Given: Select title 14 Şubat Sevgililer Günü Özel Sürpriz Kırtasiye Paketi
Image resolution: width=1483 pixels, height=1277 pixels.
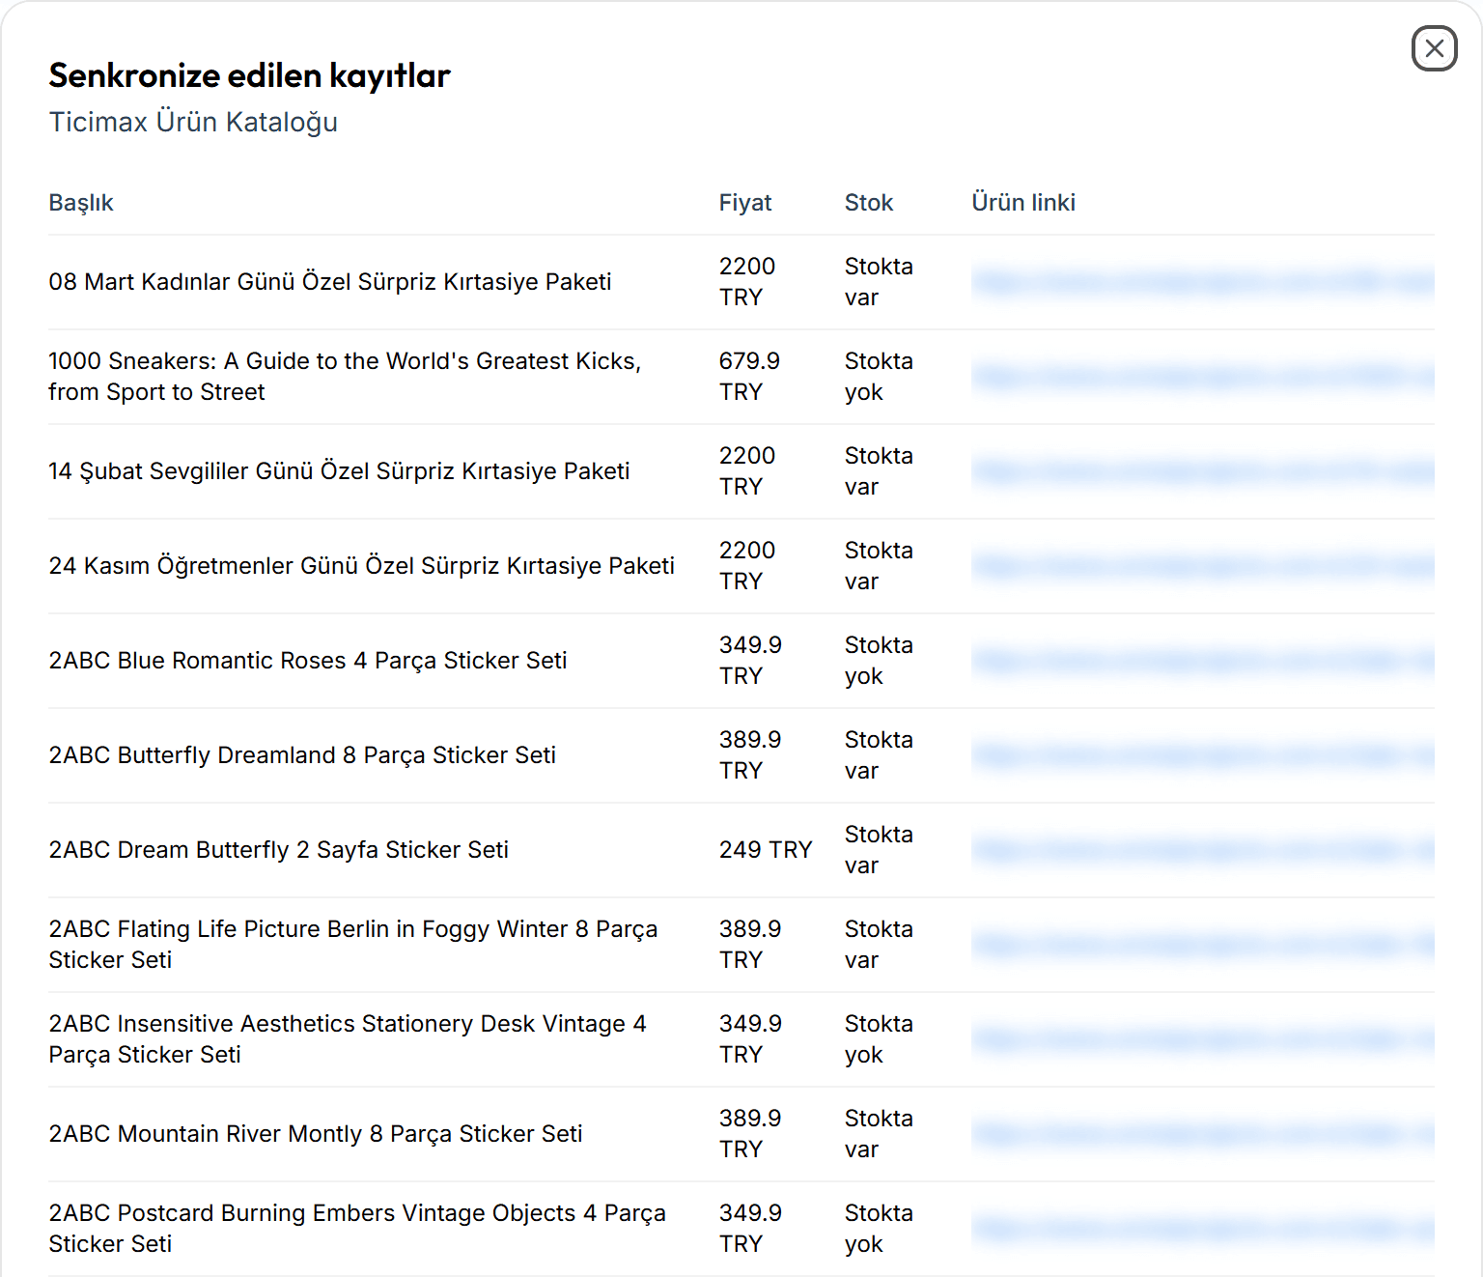Looking at the screenshot, I should coord(340,471).
